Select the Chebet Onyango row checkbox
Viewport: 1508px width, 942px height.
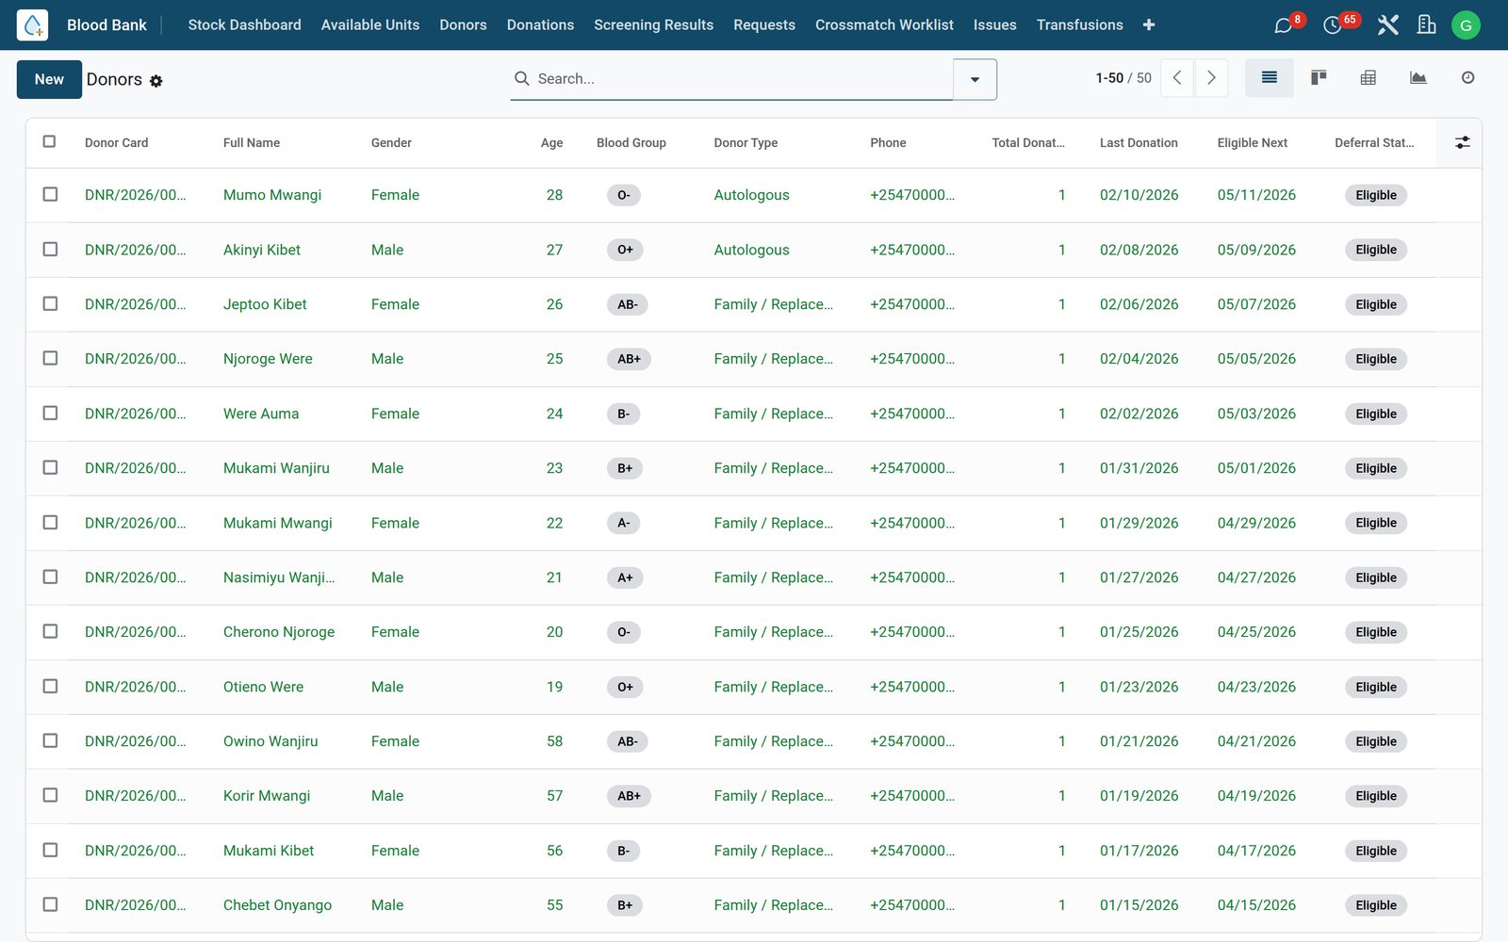tap(50, 904)
